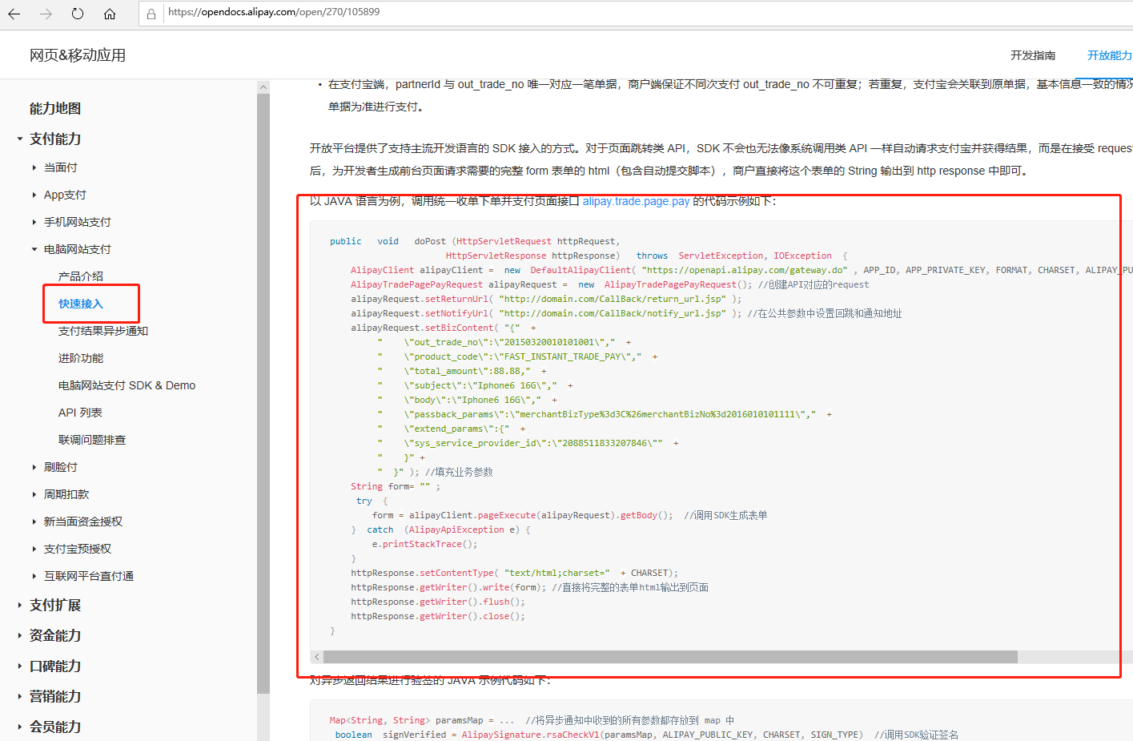1133x741 pixels.
Task: Expand the 口碑能力 section arrow
Action: (x=20, y=666)
